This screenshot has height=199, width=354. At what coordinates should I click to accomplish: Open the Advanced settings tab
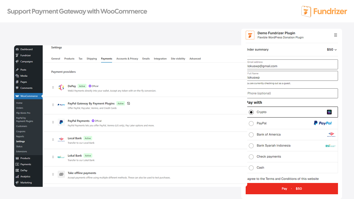coord(195,59)
